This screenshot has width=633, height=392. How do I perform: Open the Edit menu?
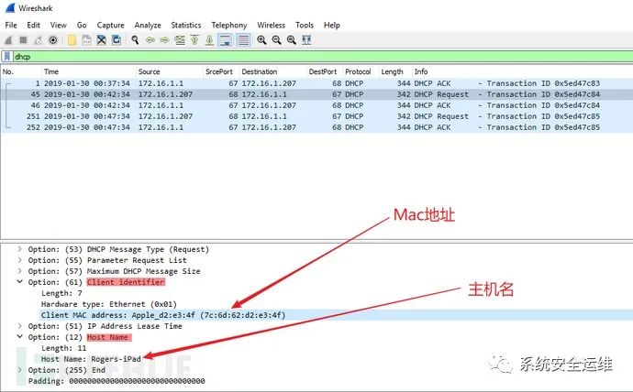tap(34, 25)
